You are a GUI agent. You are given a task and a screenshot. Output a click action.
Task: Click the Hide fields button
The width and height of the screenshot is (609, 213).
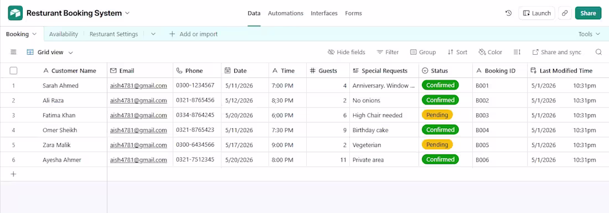tap(347, 52)
